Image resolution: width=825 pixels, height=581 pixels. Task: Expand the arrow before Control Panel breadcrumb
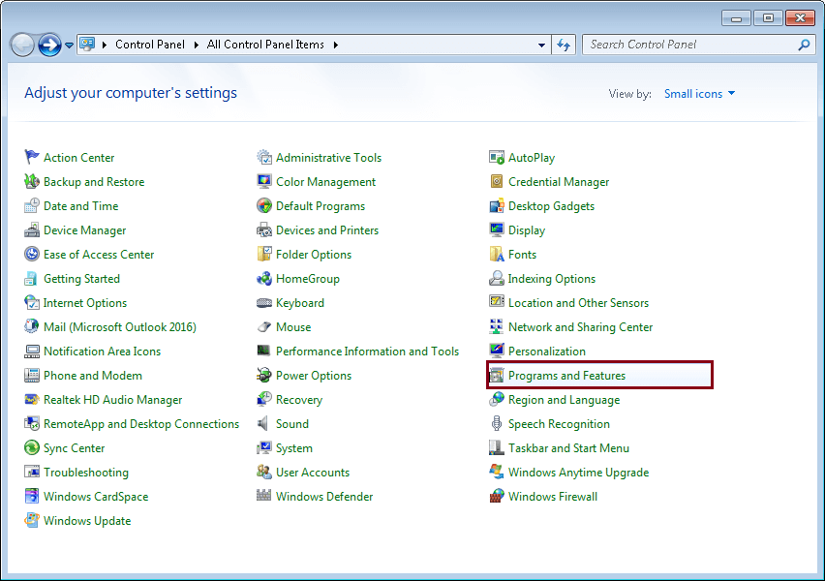[x=105, y=45]
